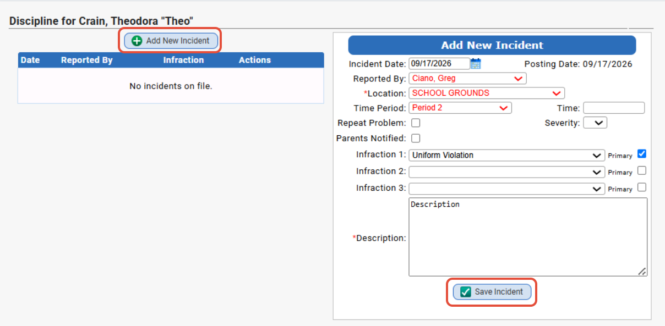The height and width of the screenshot is (326, 665).
Task: Check the Primary box for Infraction 2
Action: click(x=642, y=170)
